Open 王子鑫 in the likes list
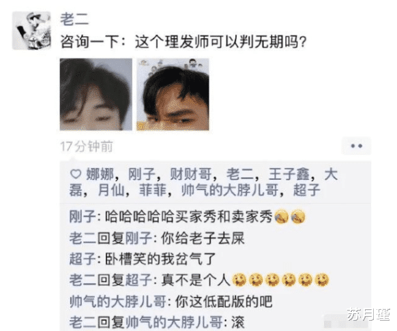This screenshot has width=397, height=331. [289, 174]
